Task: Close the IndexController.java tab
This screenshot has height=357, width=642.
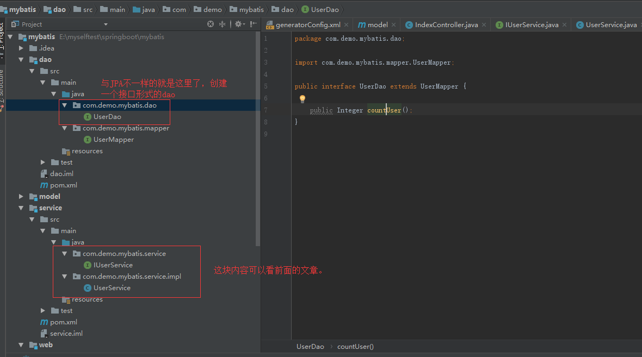Action: (x=484, y=25)
